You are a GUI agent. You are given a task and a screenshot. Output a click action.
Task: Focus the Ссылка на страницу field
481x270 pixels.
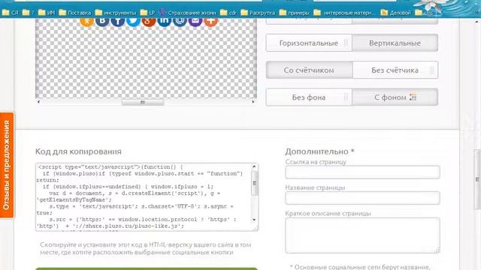click(x=362, y=172)
